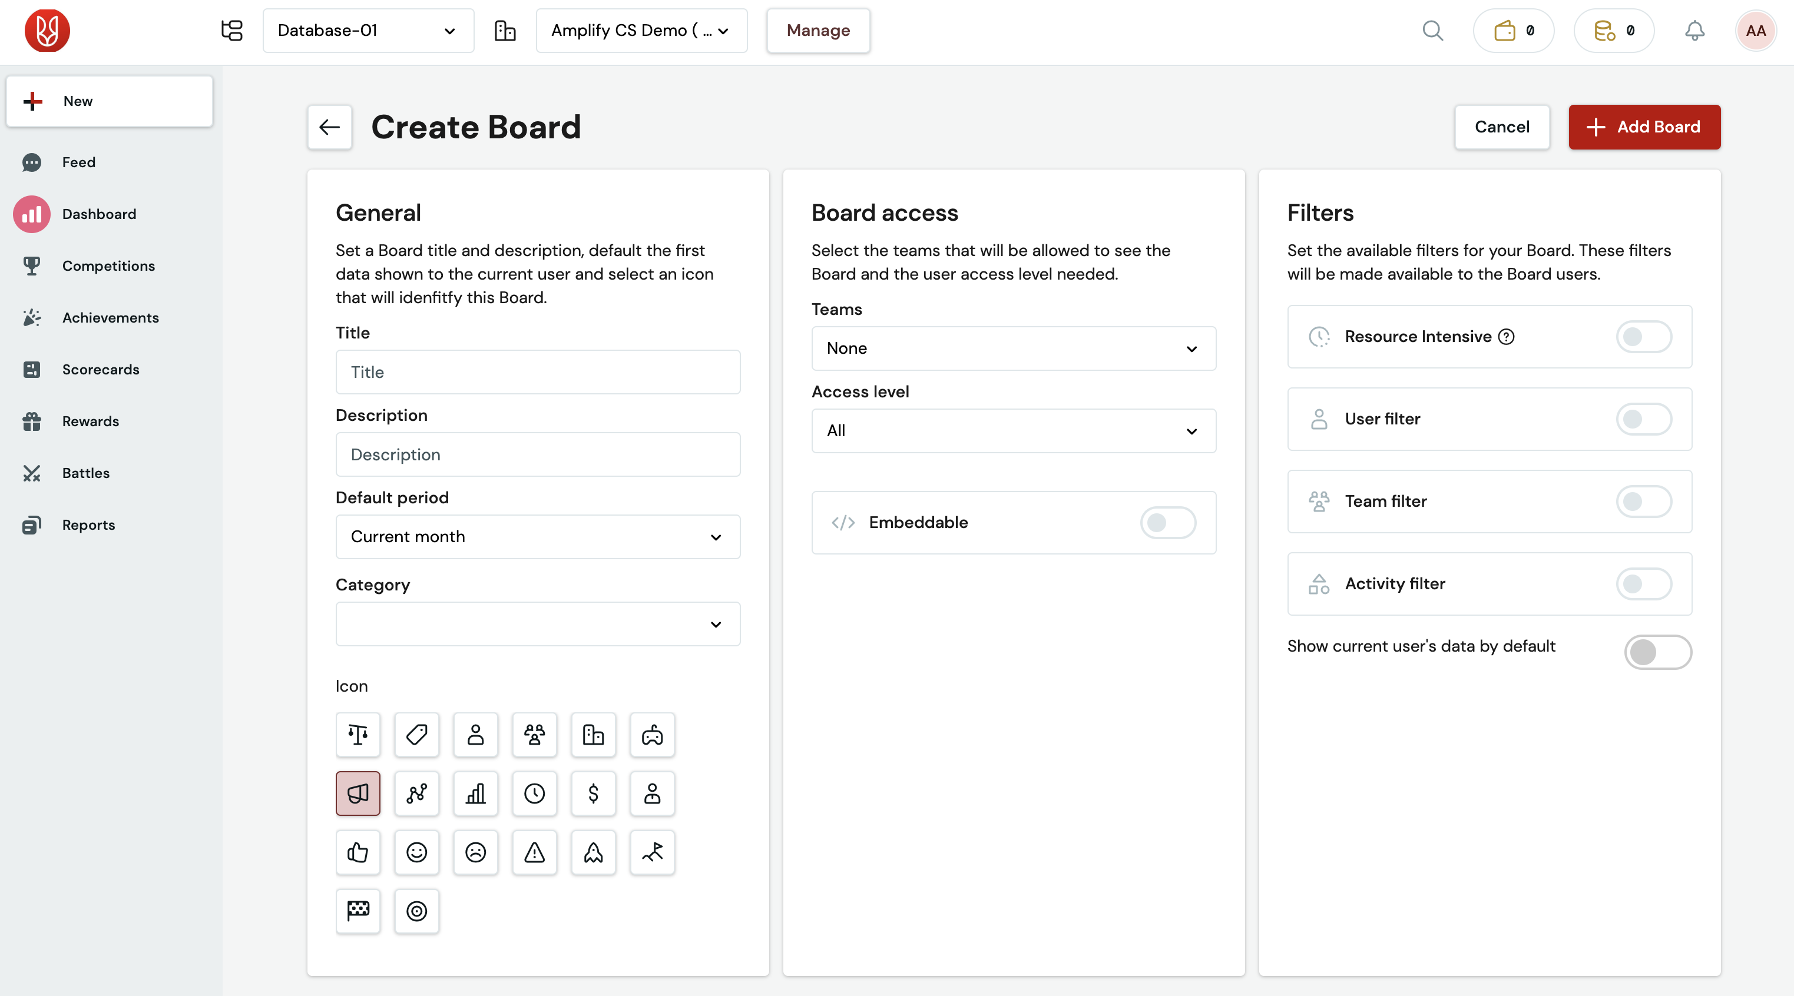
Task: Cancel board creation
Action: tap(1501, 127)
